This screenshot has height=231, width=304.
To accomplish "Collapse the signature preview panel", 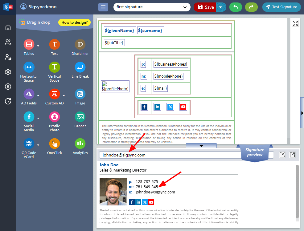I will pyautogui.click(x=201, y=146).
